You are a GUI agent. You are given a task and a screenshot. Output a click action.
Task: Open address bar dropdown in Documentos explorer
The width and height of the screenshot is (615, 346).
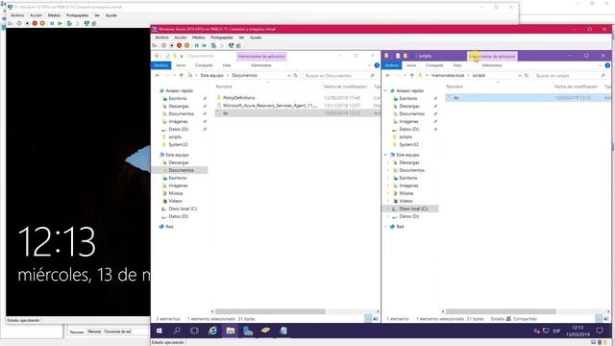[289, 75]
